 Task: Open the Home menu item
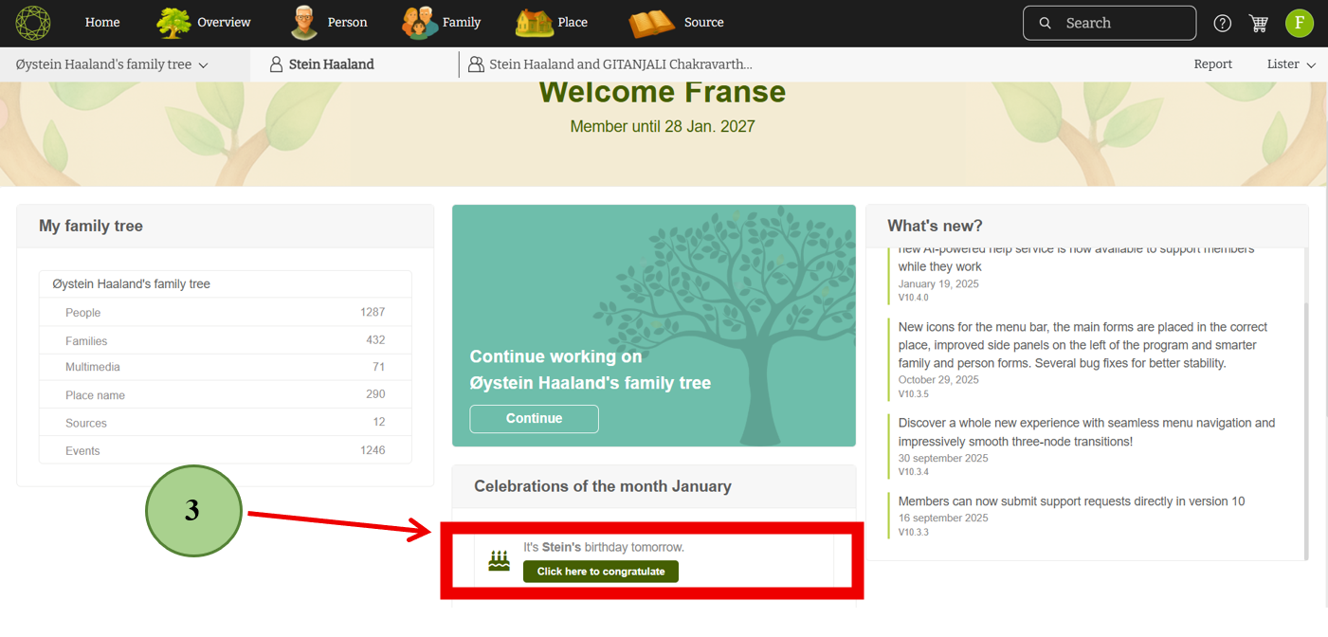(x=102, y=23)
